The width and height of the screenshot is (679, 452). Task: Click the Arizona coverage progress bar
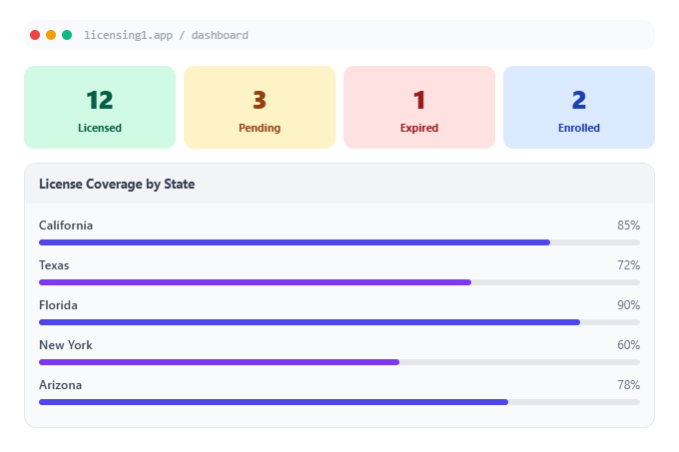coord(339,402)
